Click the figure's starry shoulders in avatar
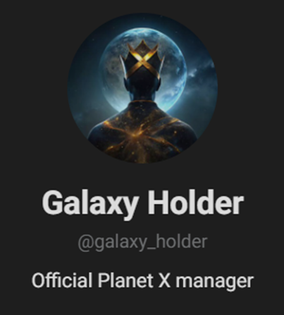This screenshot has height=315, width=284. tap(142, 132)
